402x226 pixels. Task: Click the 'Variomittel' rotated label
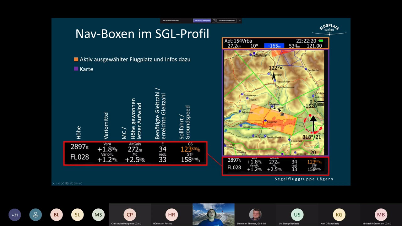click(106, 126)
